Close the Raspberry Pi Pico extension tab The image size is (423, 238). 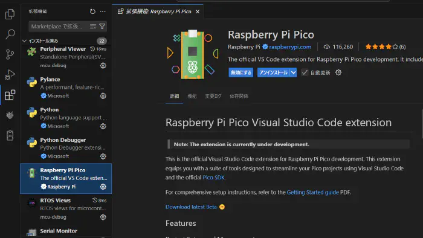tap(198, 11)
